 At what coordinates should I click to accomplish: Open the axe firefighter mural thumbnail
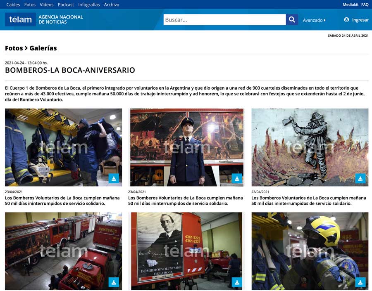coord(310,147)
